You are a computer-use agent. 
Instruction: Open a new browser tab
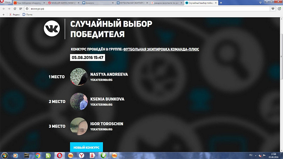[221, 3]
